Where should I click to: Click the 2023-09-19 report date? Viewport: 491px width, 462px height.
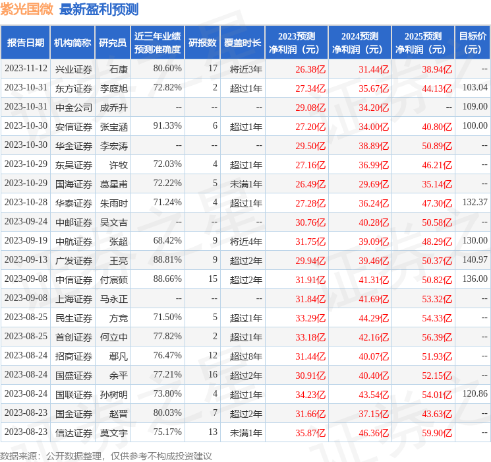pyautogui.click(x=26, y=240)
